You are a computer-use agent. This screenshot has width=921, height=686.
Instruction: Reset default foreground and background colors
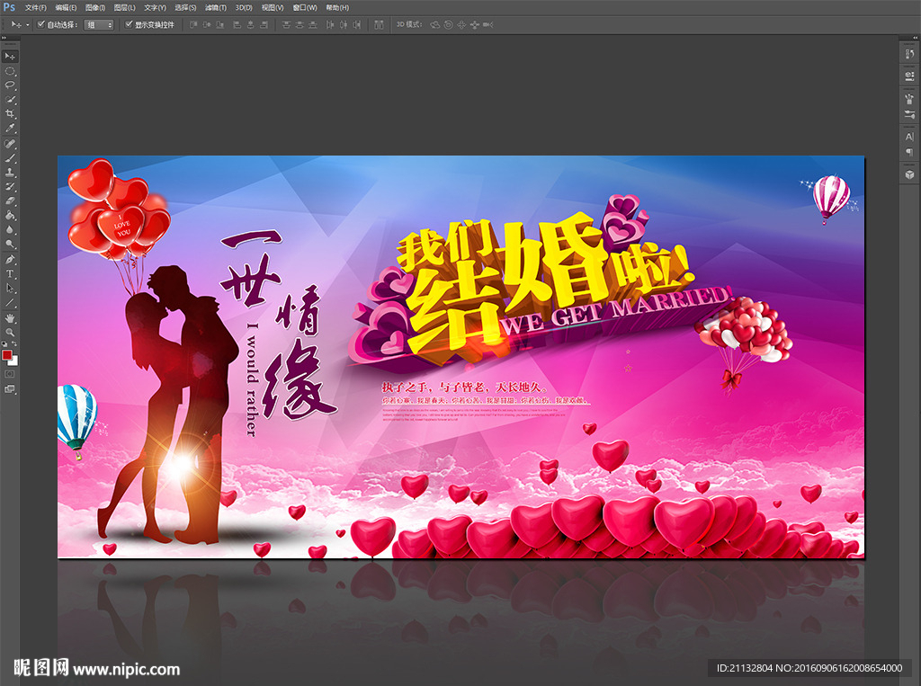[4, 344]
